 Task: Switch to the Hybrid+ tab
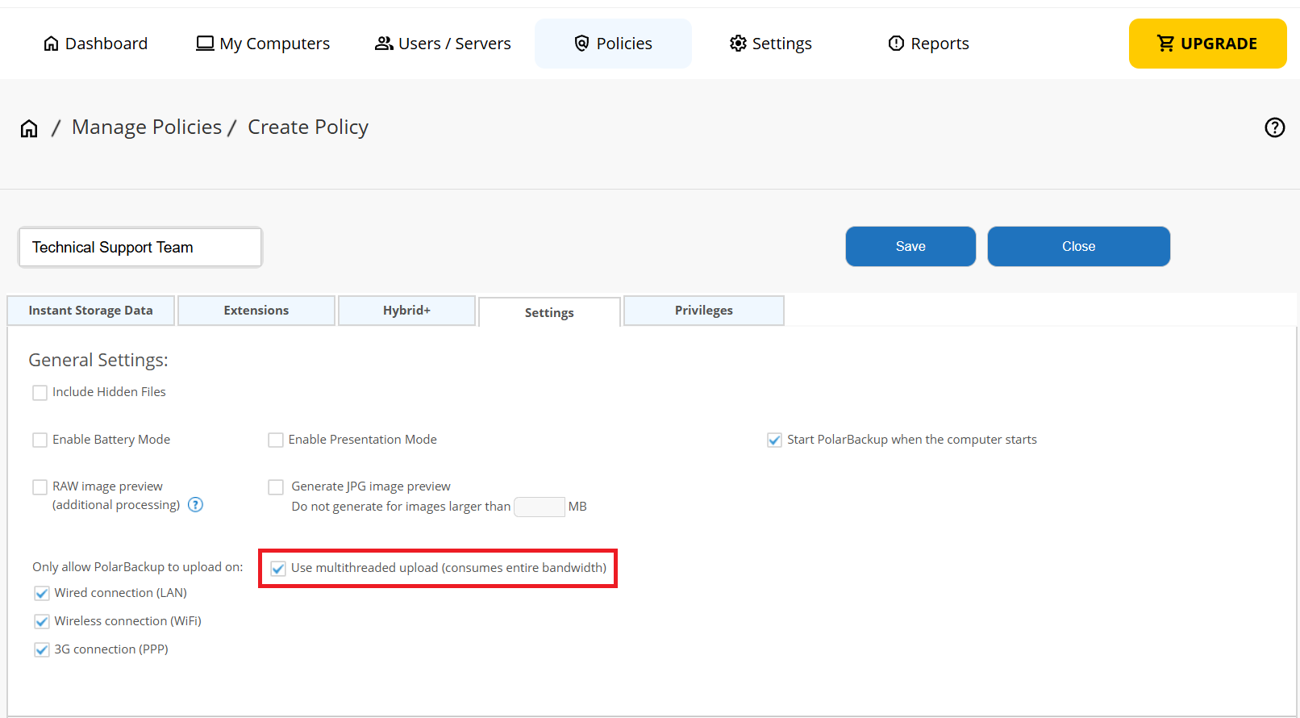406,311
